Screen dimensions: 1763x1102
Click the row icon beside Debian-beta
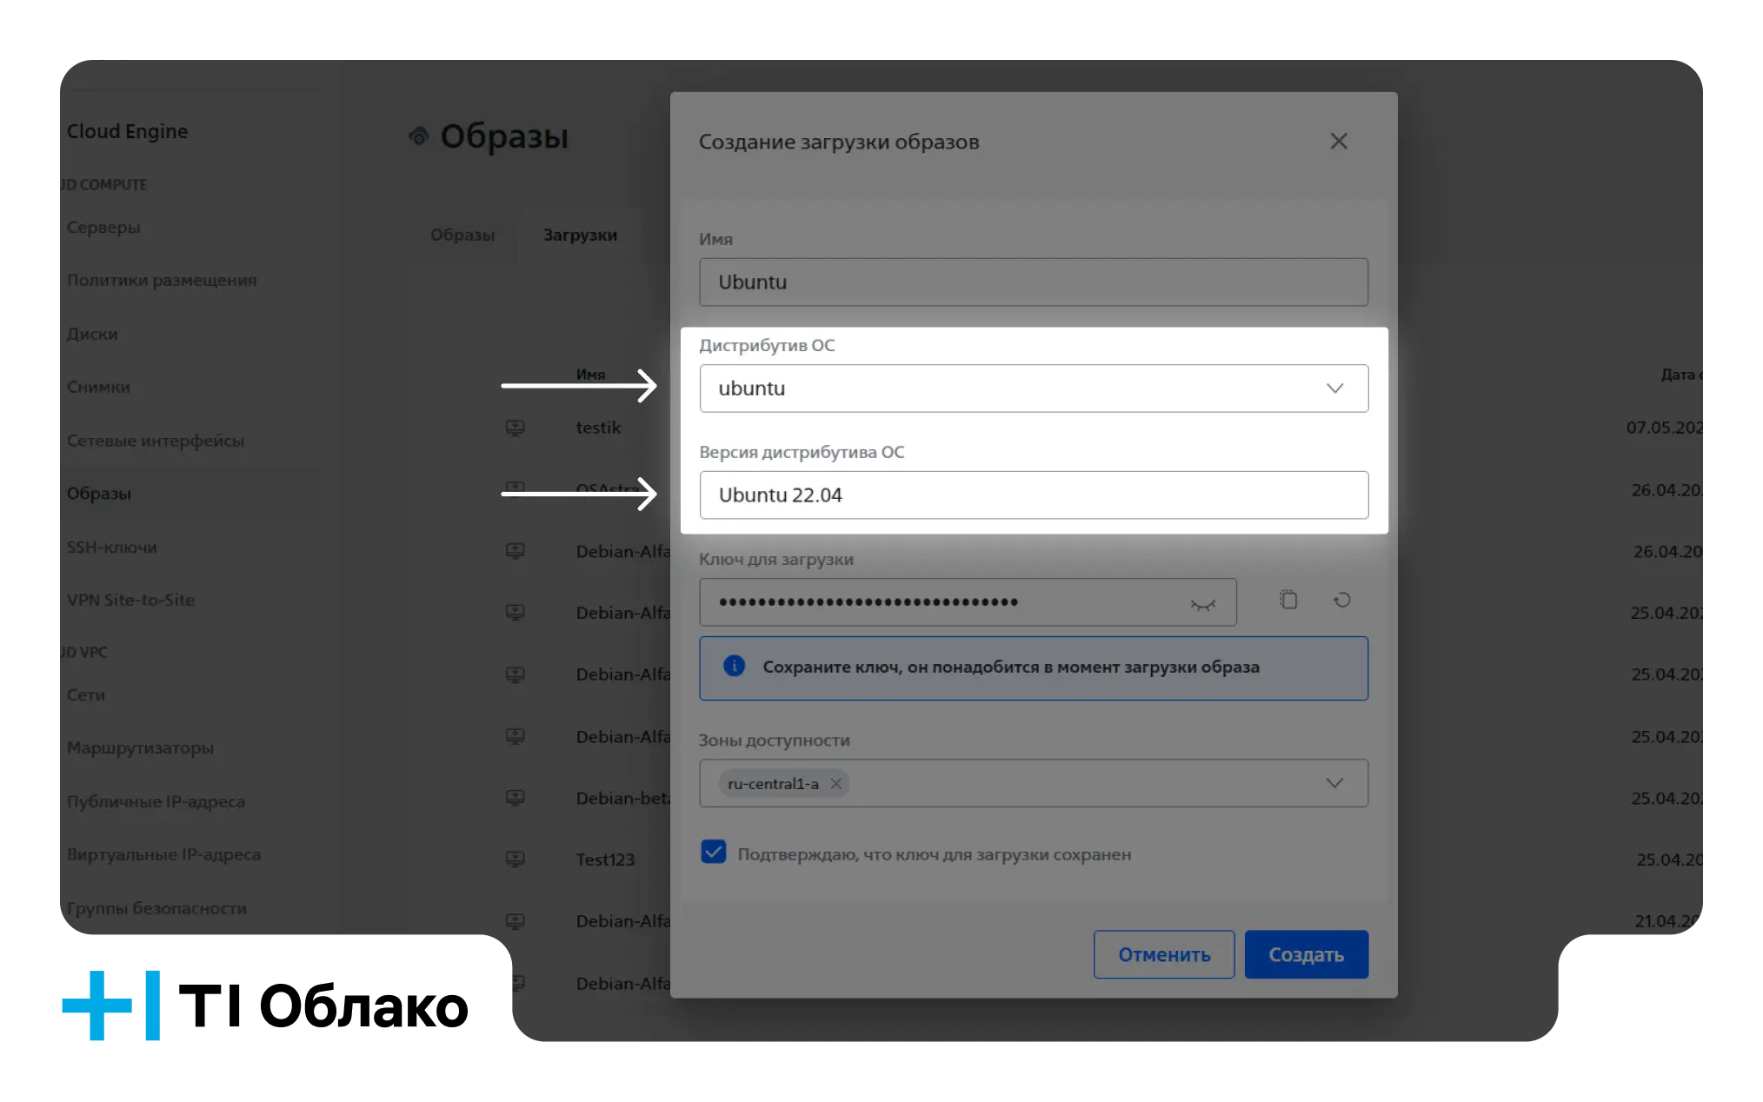click(x=516, y=797)
